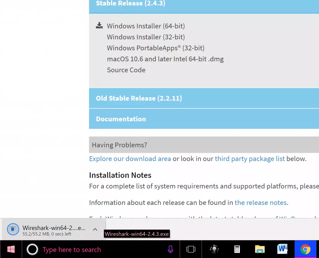Open Calculator from the taskbar

click(237, 249)
